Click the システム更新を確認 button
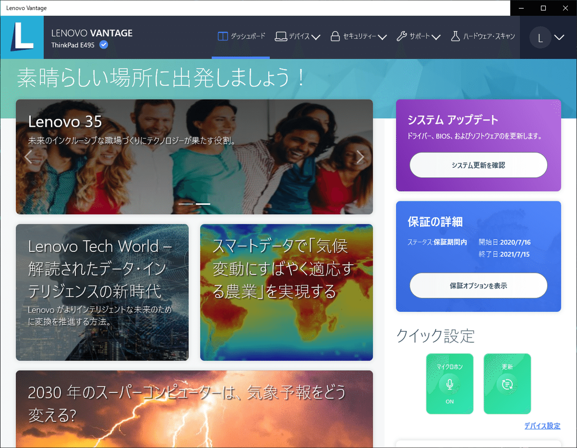 point(478,165)
